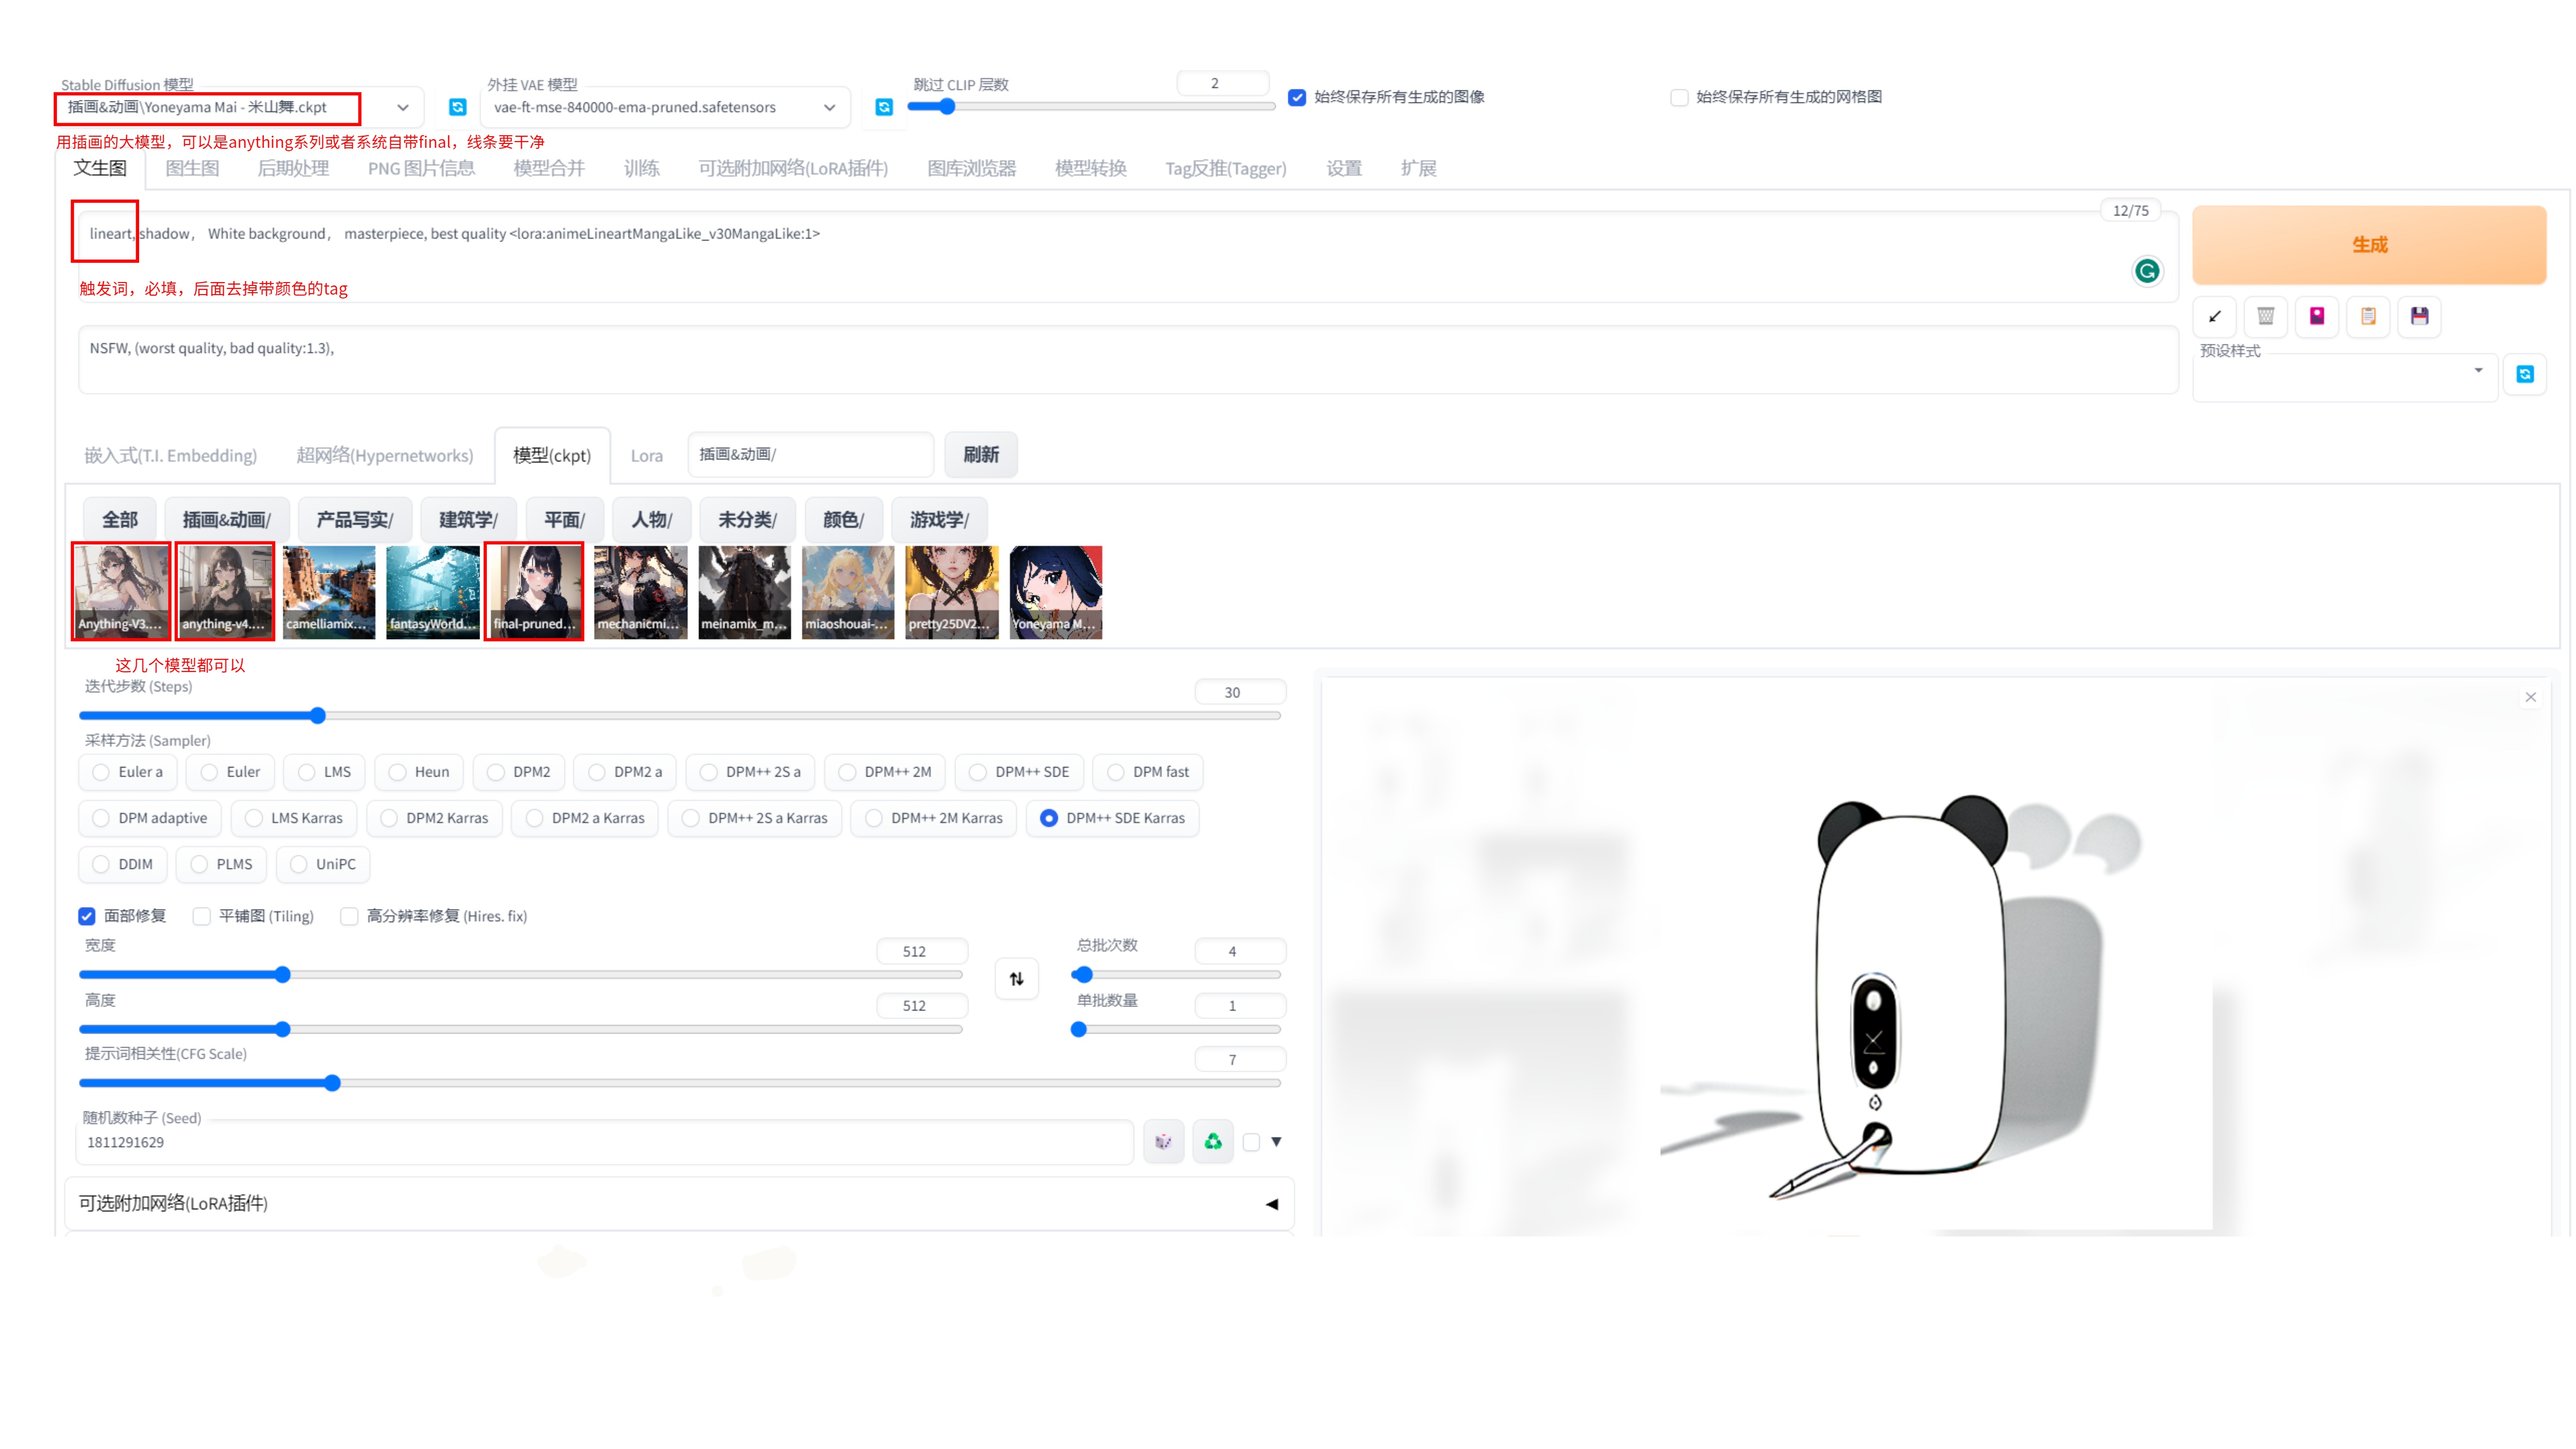Click the refresh icon next to Stable Diffusion model

[457, 107]
